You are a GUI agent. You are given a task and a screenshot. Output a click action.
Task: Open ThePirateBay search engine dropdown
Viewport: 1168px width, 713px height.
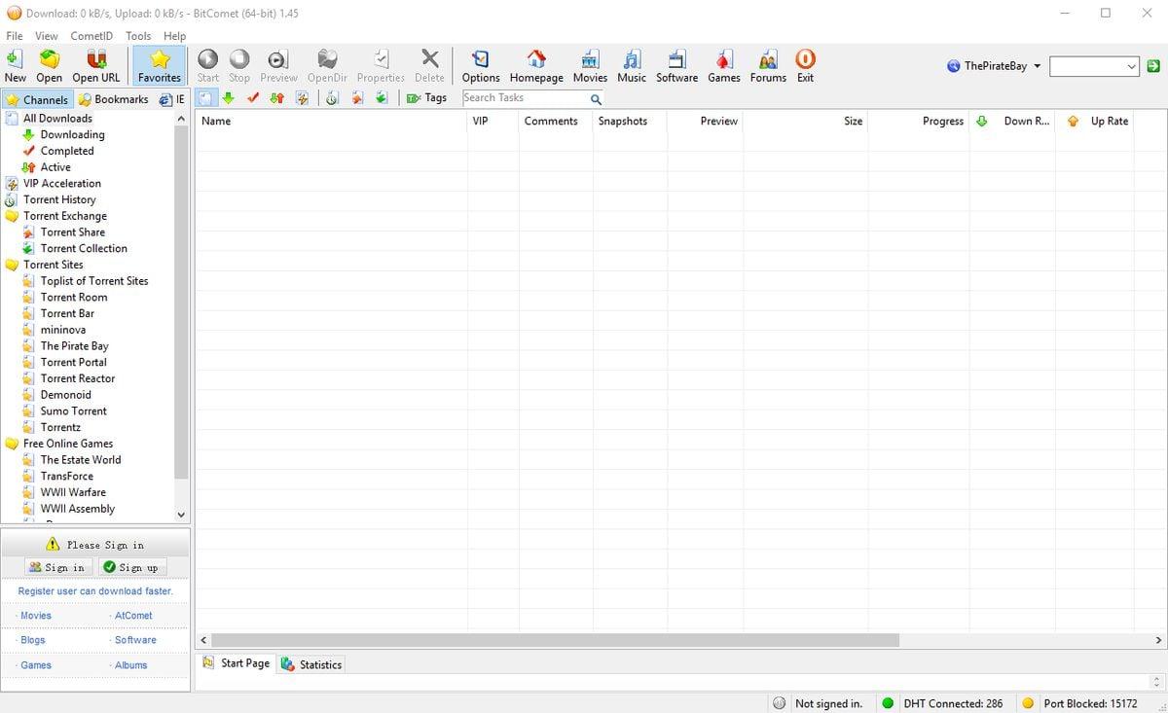coord(994,66)
